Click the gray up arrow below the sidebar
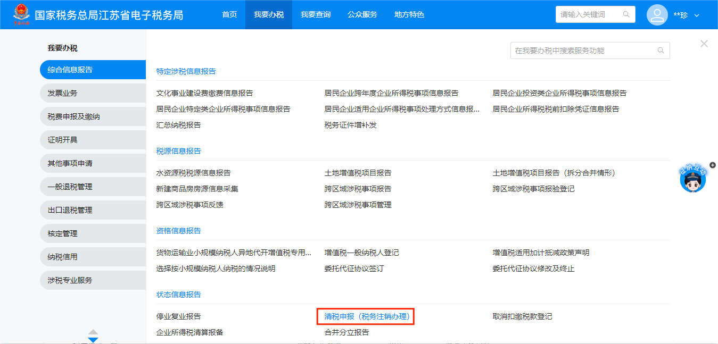 click(x=93, y=332)
